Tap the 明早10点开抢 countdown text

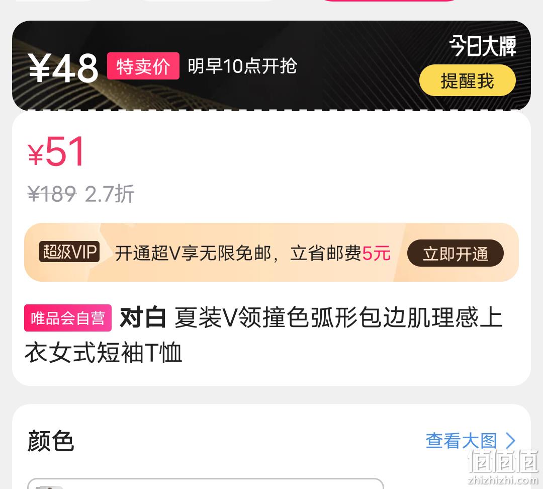[242, 66]
